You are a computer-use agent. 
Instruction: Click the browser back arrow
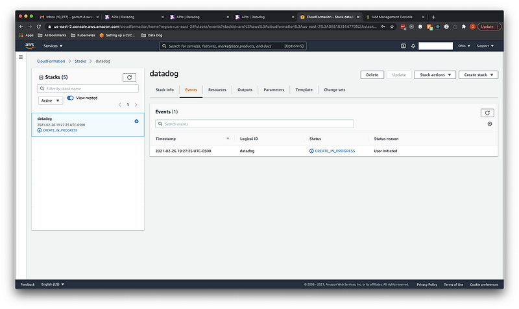tap(21, 27)
